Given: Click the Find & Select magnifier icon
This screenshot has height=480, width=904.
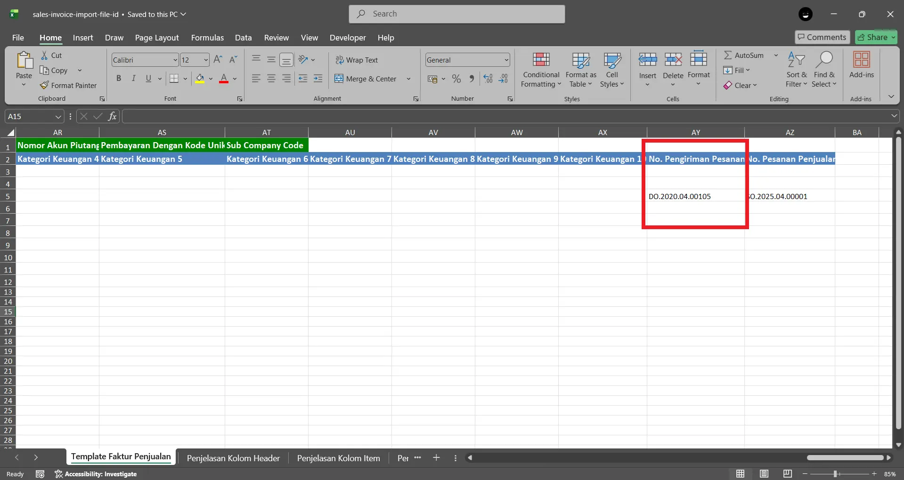Looking at the screenshot, I should [x=824, y=60].
